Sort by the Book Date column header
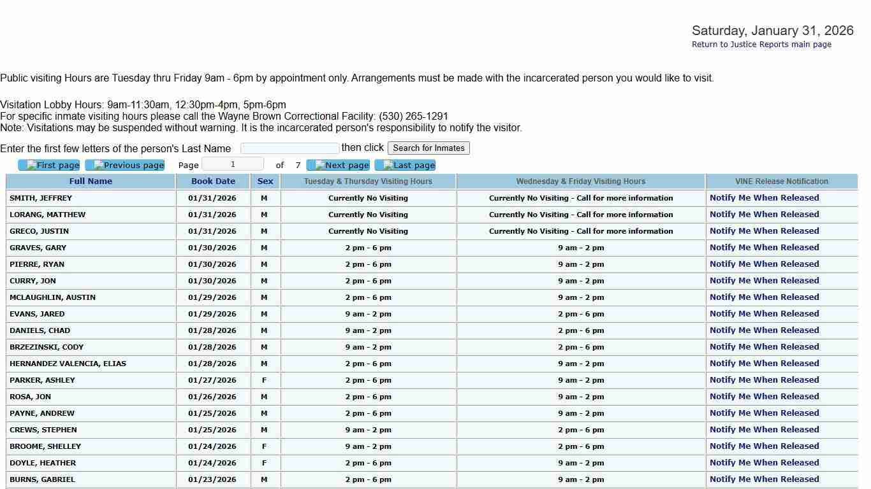This screenshot has height=489, width=871. point(213,181)
